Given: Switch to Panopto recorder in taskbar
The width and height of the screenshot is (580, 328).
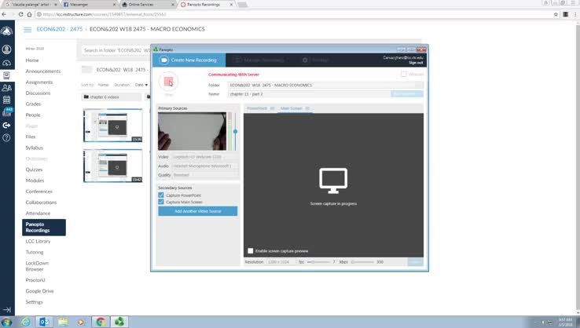Looking at the screenshot, I should click(119, 322).
